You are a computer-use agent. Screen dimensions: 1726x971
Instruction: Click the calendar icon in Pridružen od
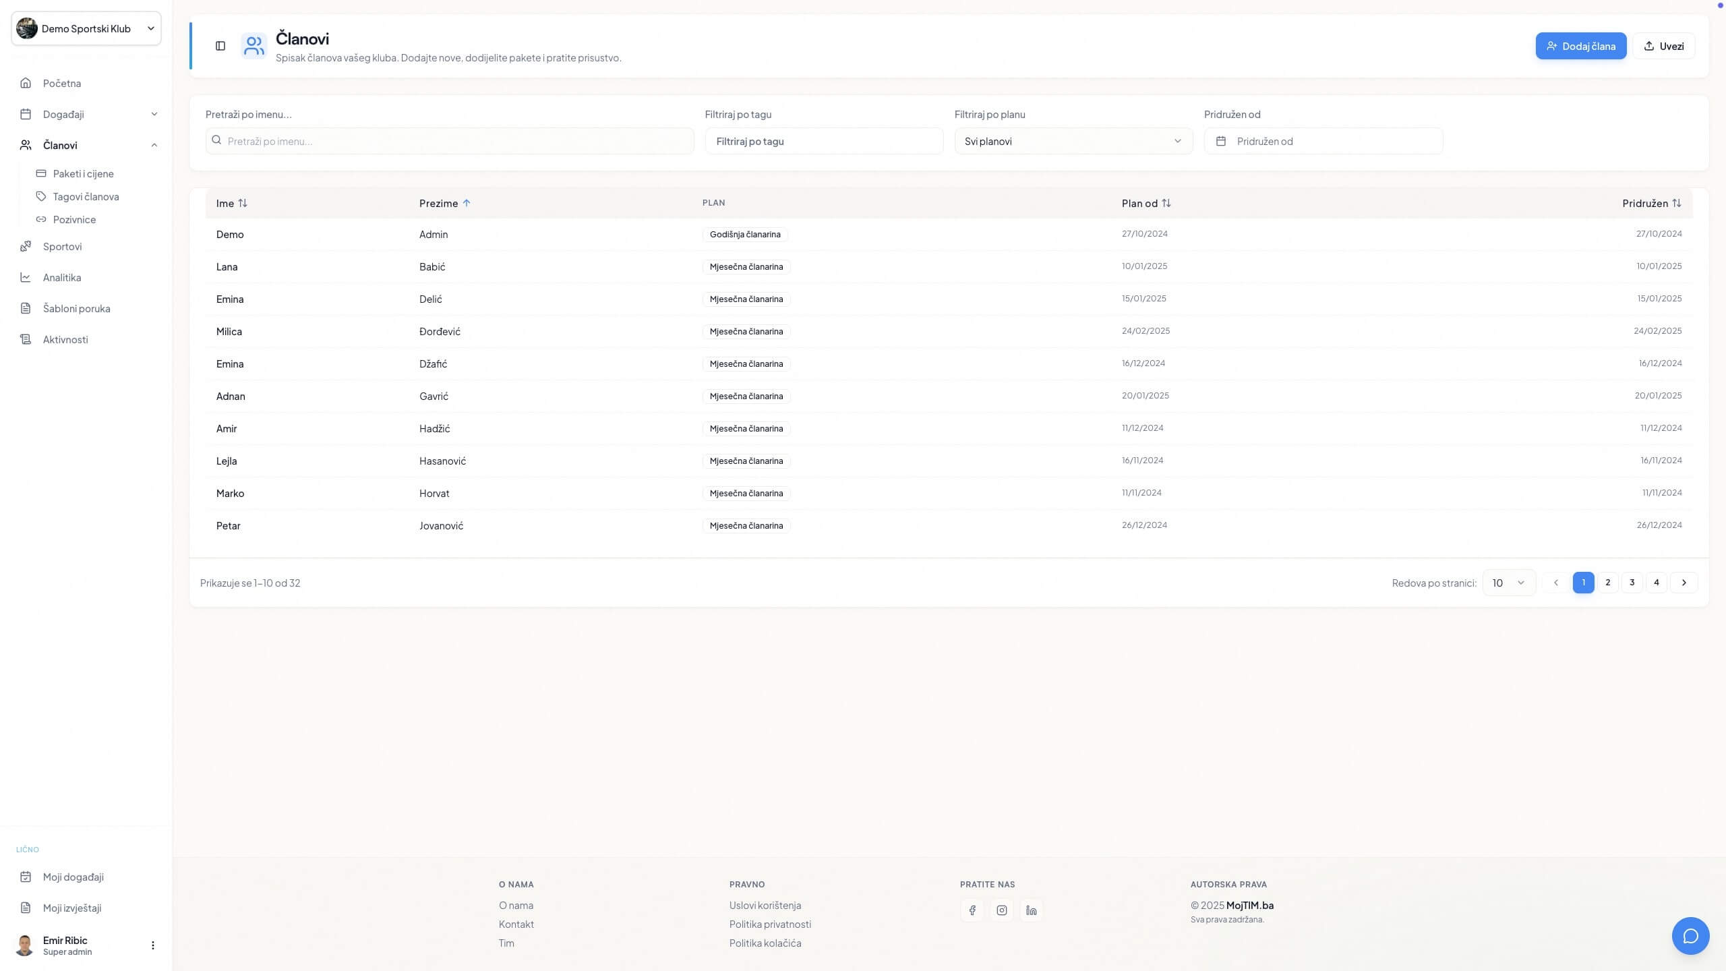[1221, 141]
